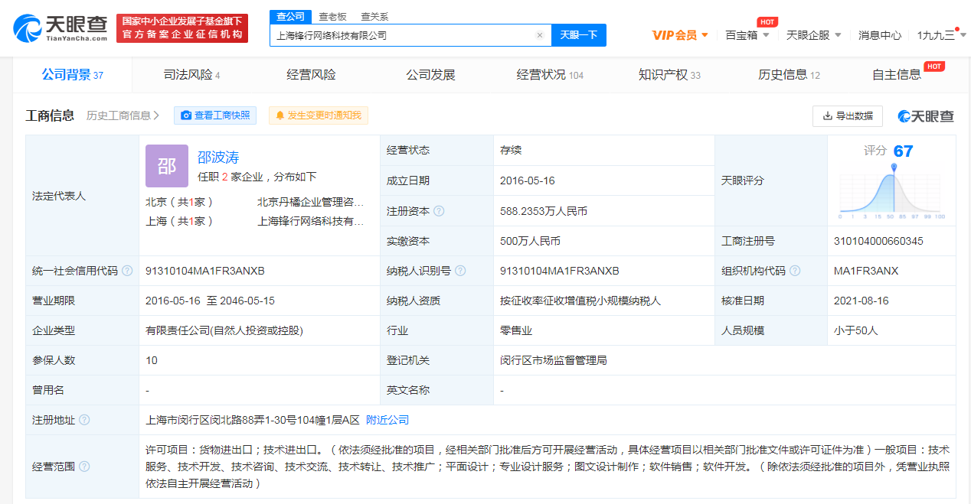Image resolution: width=971 pixels, height=504 pixels.
Task: Select paid-in capital 500万人民币
Action: click(530, 241)
